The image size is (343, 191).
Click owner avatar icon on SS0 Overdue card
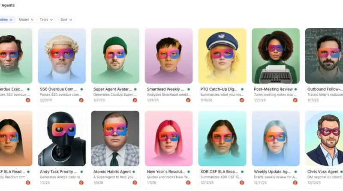tap(81, 100)
